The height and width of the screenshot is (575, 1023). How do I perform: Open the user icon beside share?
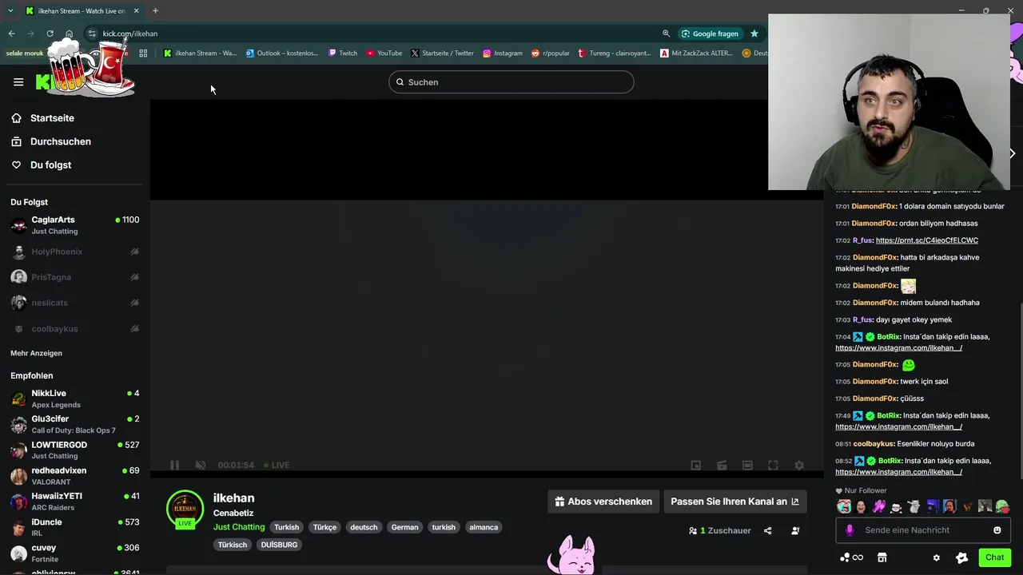795,530
